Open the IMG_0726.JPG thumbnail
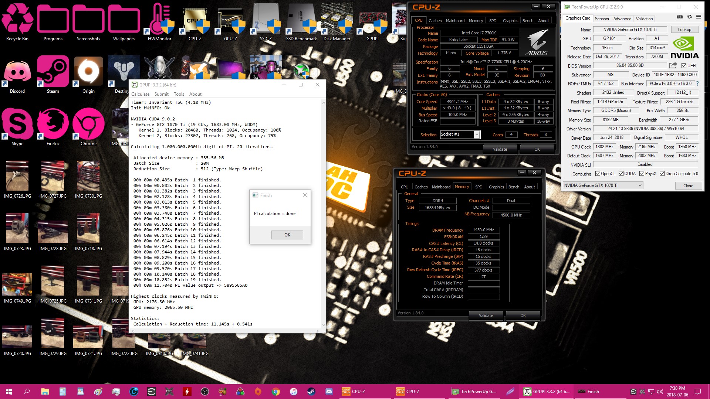This screenshot has height=399, width=710. pyautogui.click(x=17, y=180)
